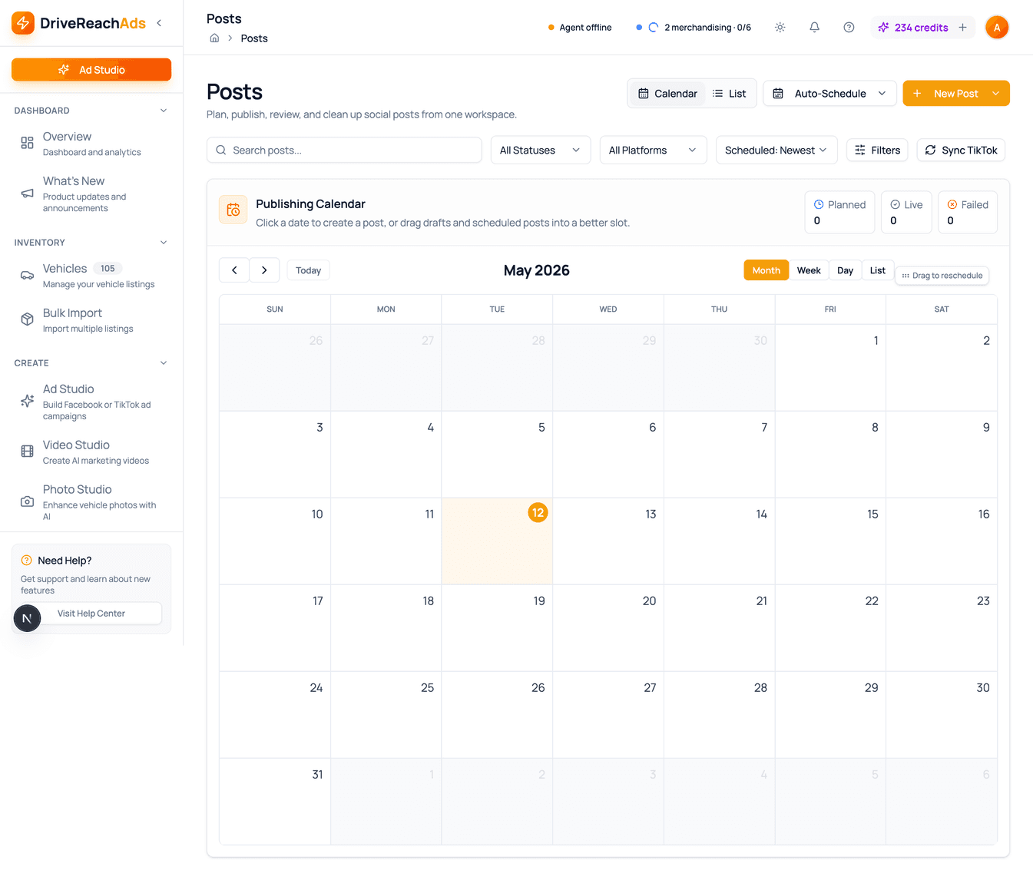Select May 31 date cell

pyautogui.click(x=275, y=802)
